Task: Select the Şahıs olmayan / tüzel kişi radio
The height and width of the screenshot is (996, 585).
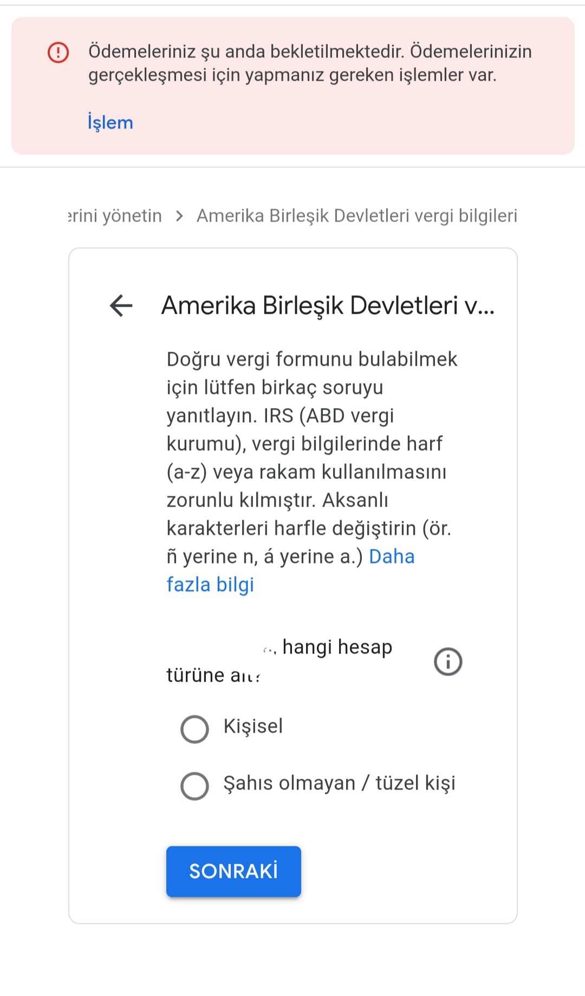Action: pos(194,786)
